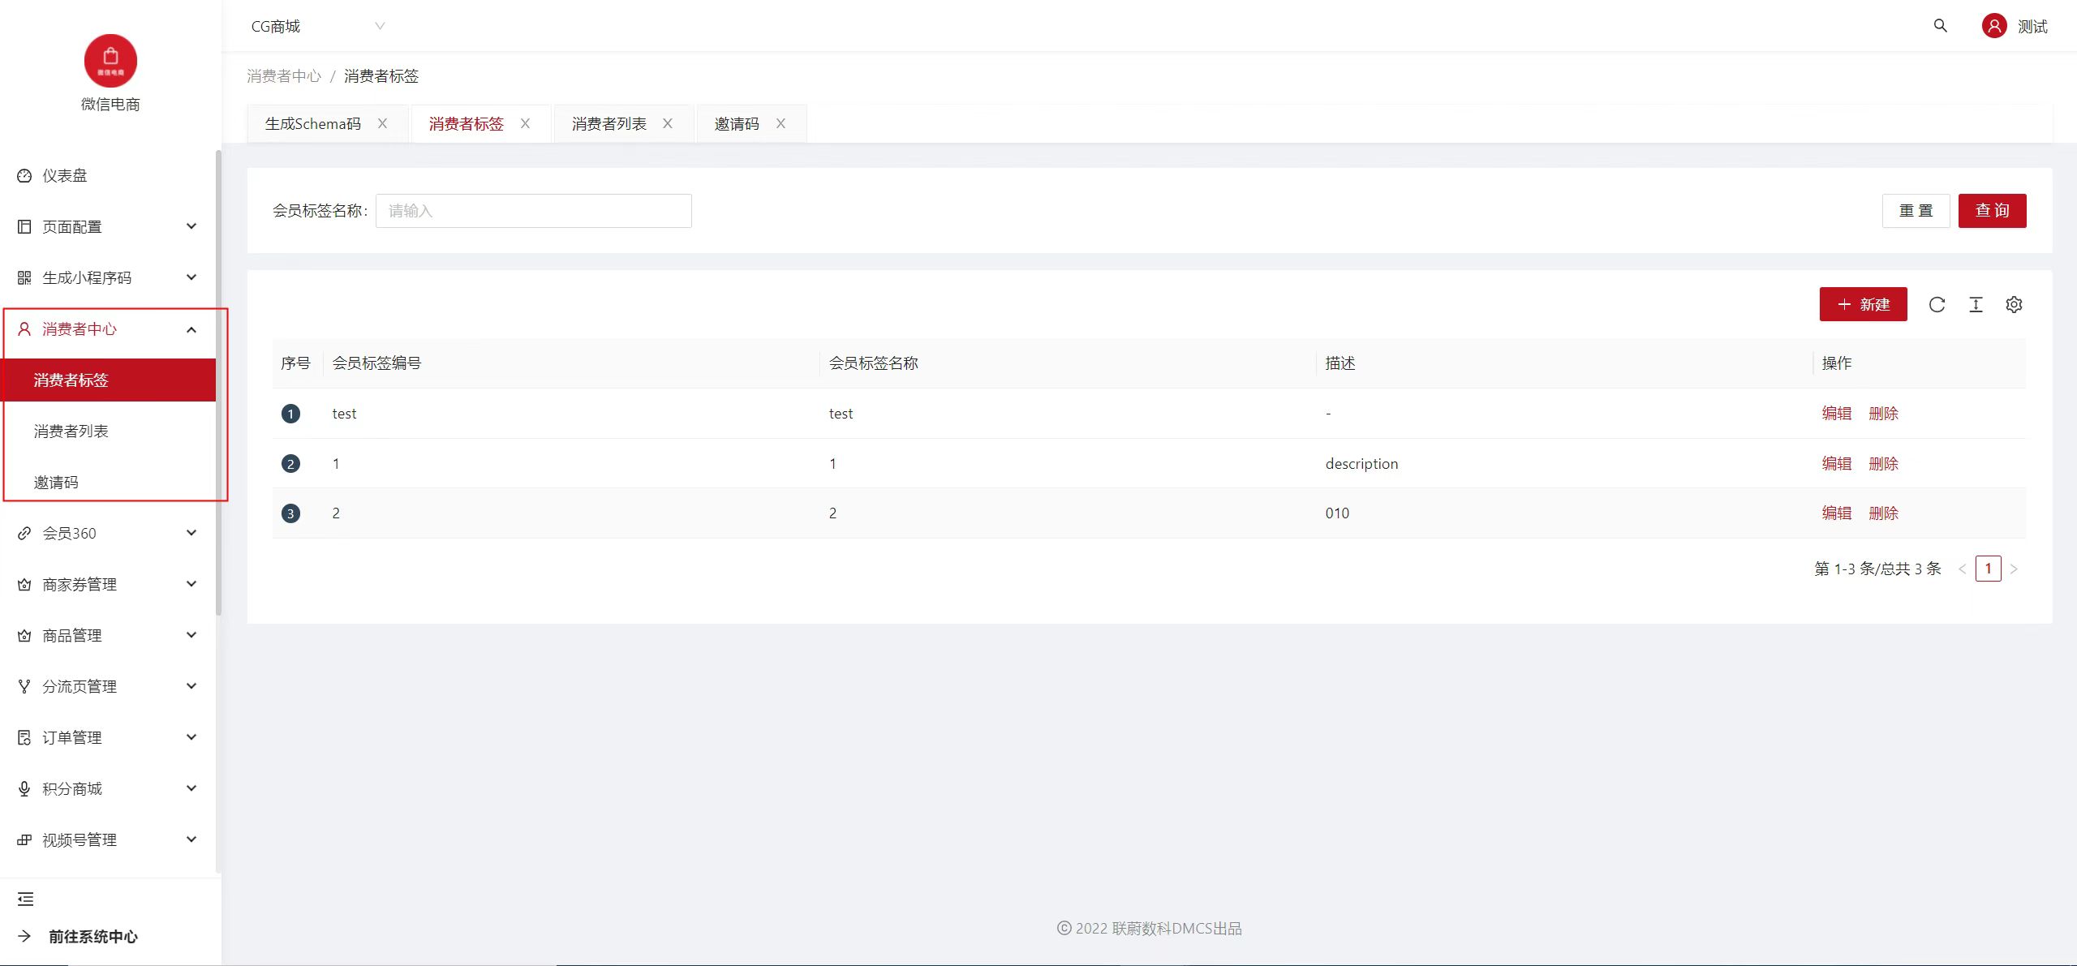
Task: Click the 商品管理 crown icon
Action: [x=24, y=635]
